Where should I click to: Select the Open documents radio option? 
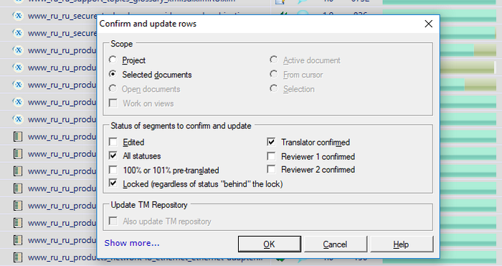click(x=113, y=89)
